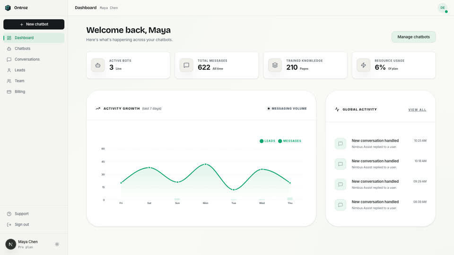This screenshot has height=255, width=454.
Task: Click the Resource Usage lightning icon
Action: (x=363, y=65)
